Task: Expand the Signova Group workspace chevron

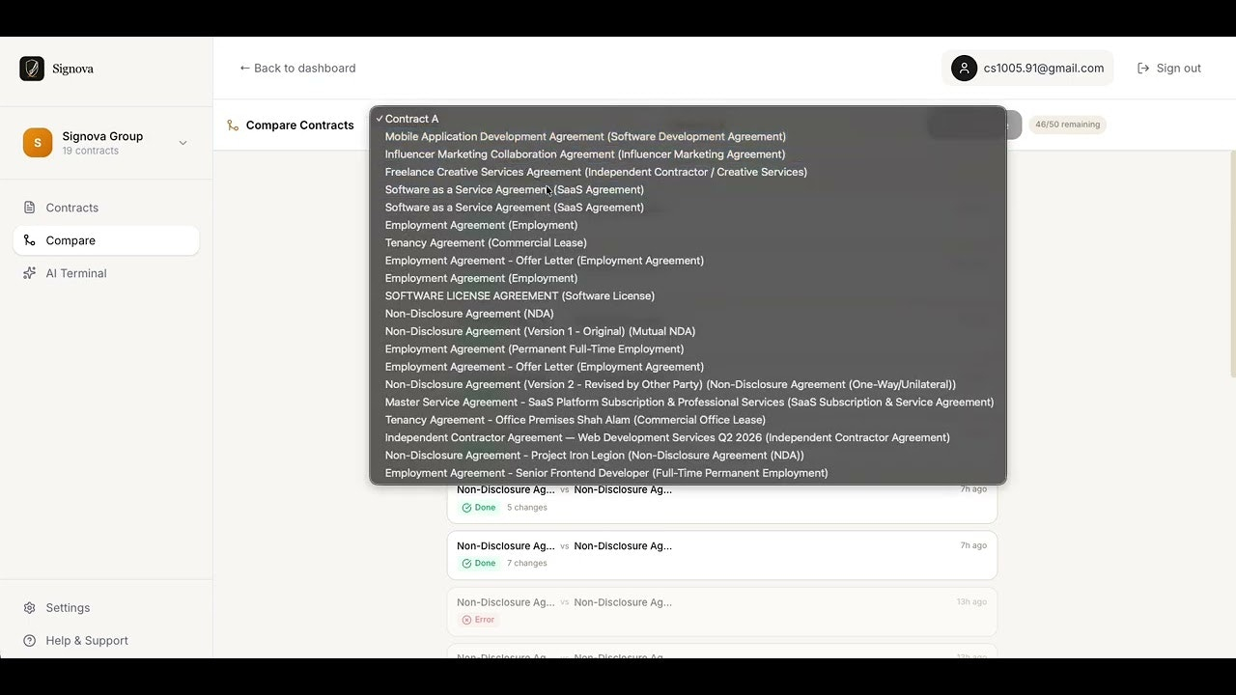Action: tap(183, 142)
